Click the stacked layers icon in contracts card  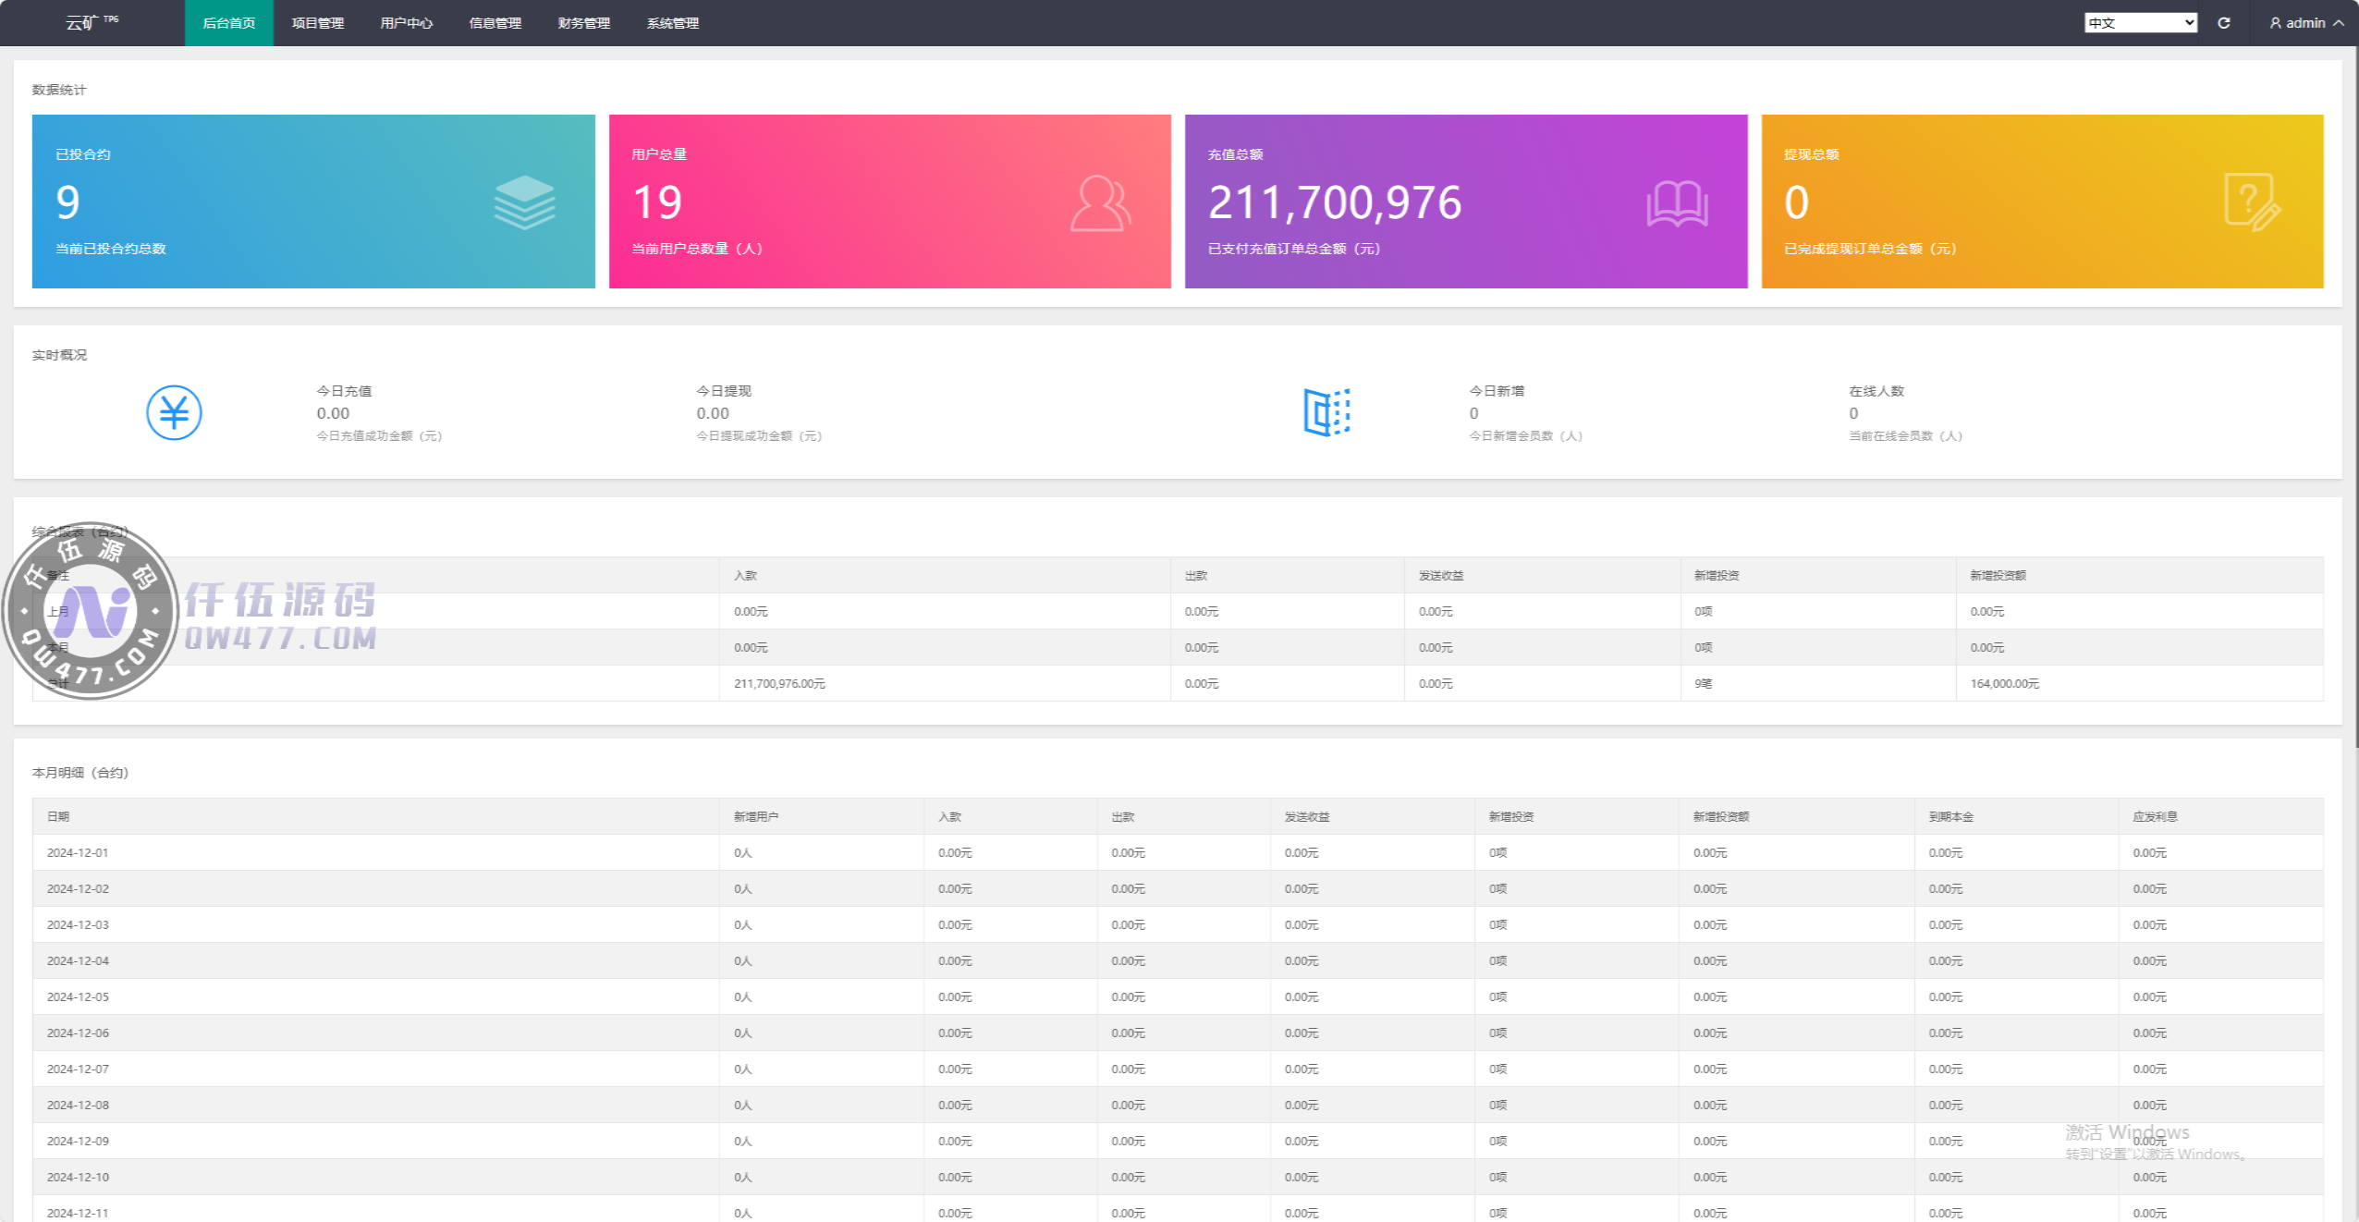(x=524, y=202)
